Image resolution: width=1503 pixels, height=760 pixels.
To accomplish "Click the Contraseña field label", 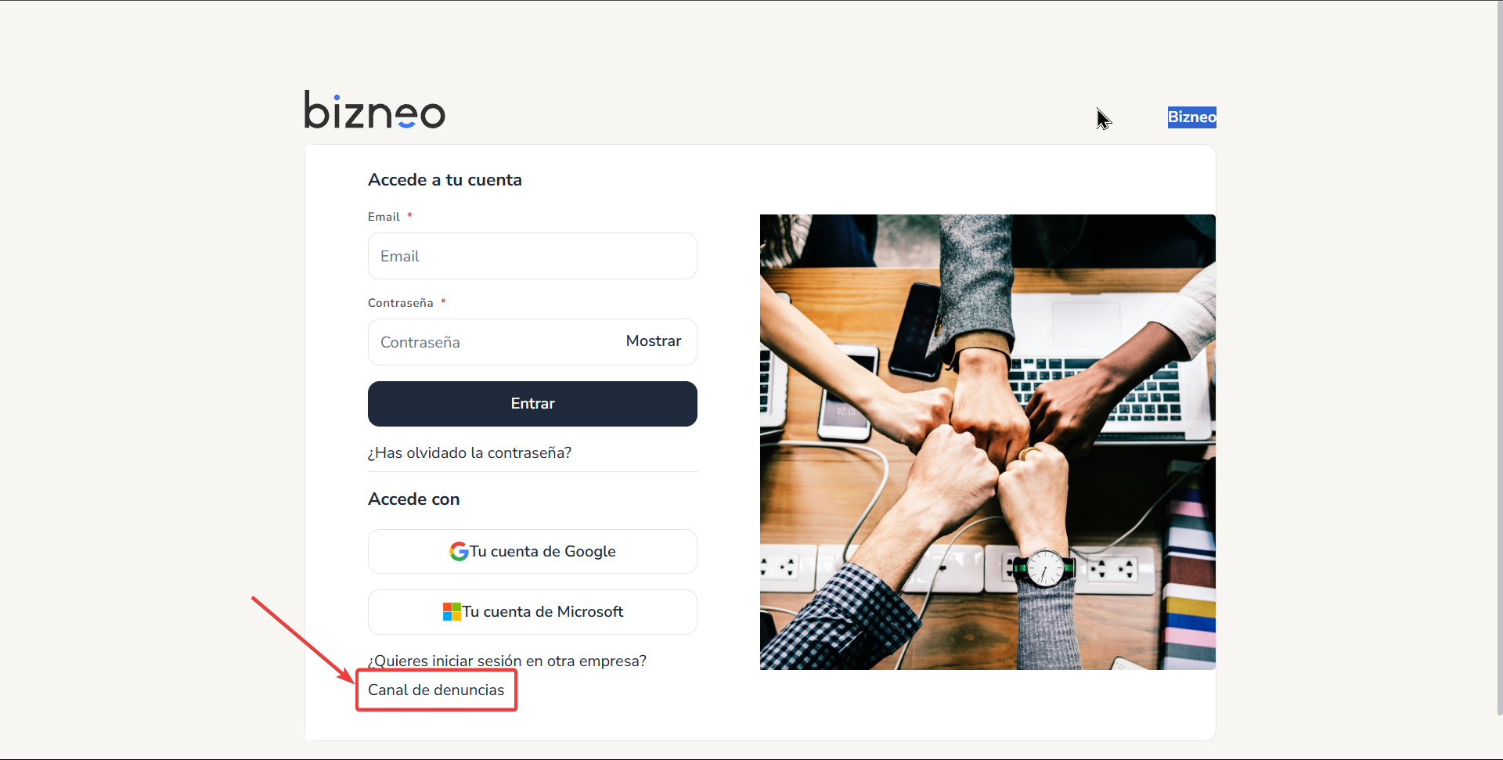I will point(401,303).
